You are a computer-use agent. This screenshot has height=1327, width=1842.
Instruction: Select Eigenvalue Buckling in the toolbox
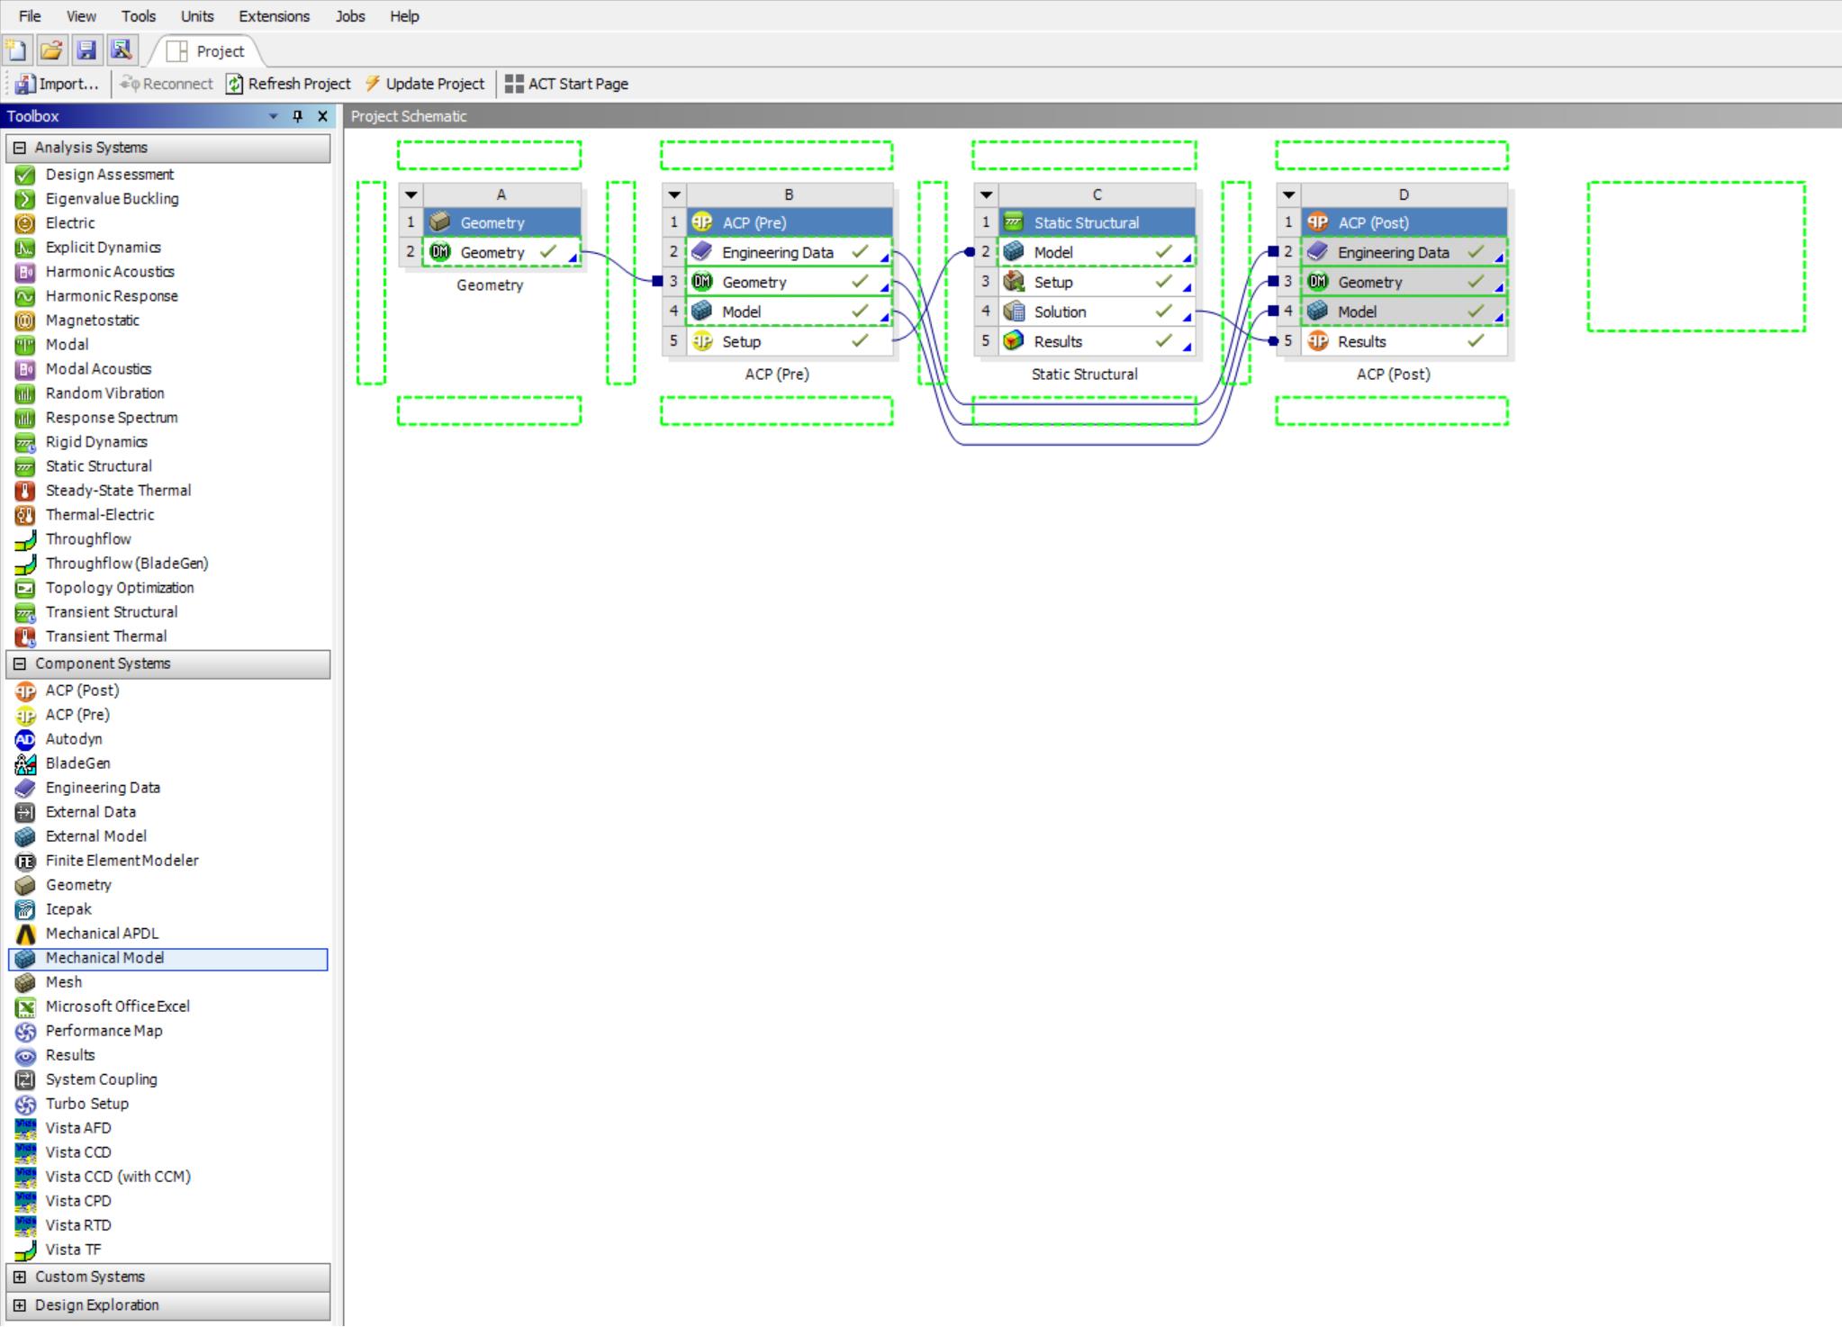[112, 199]
